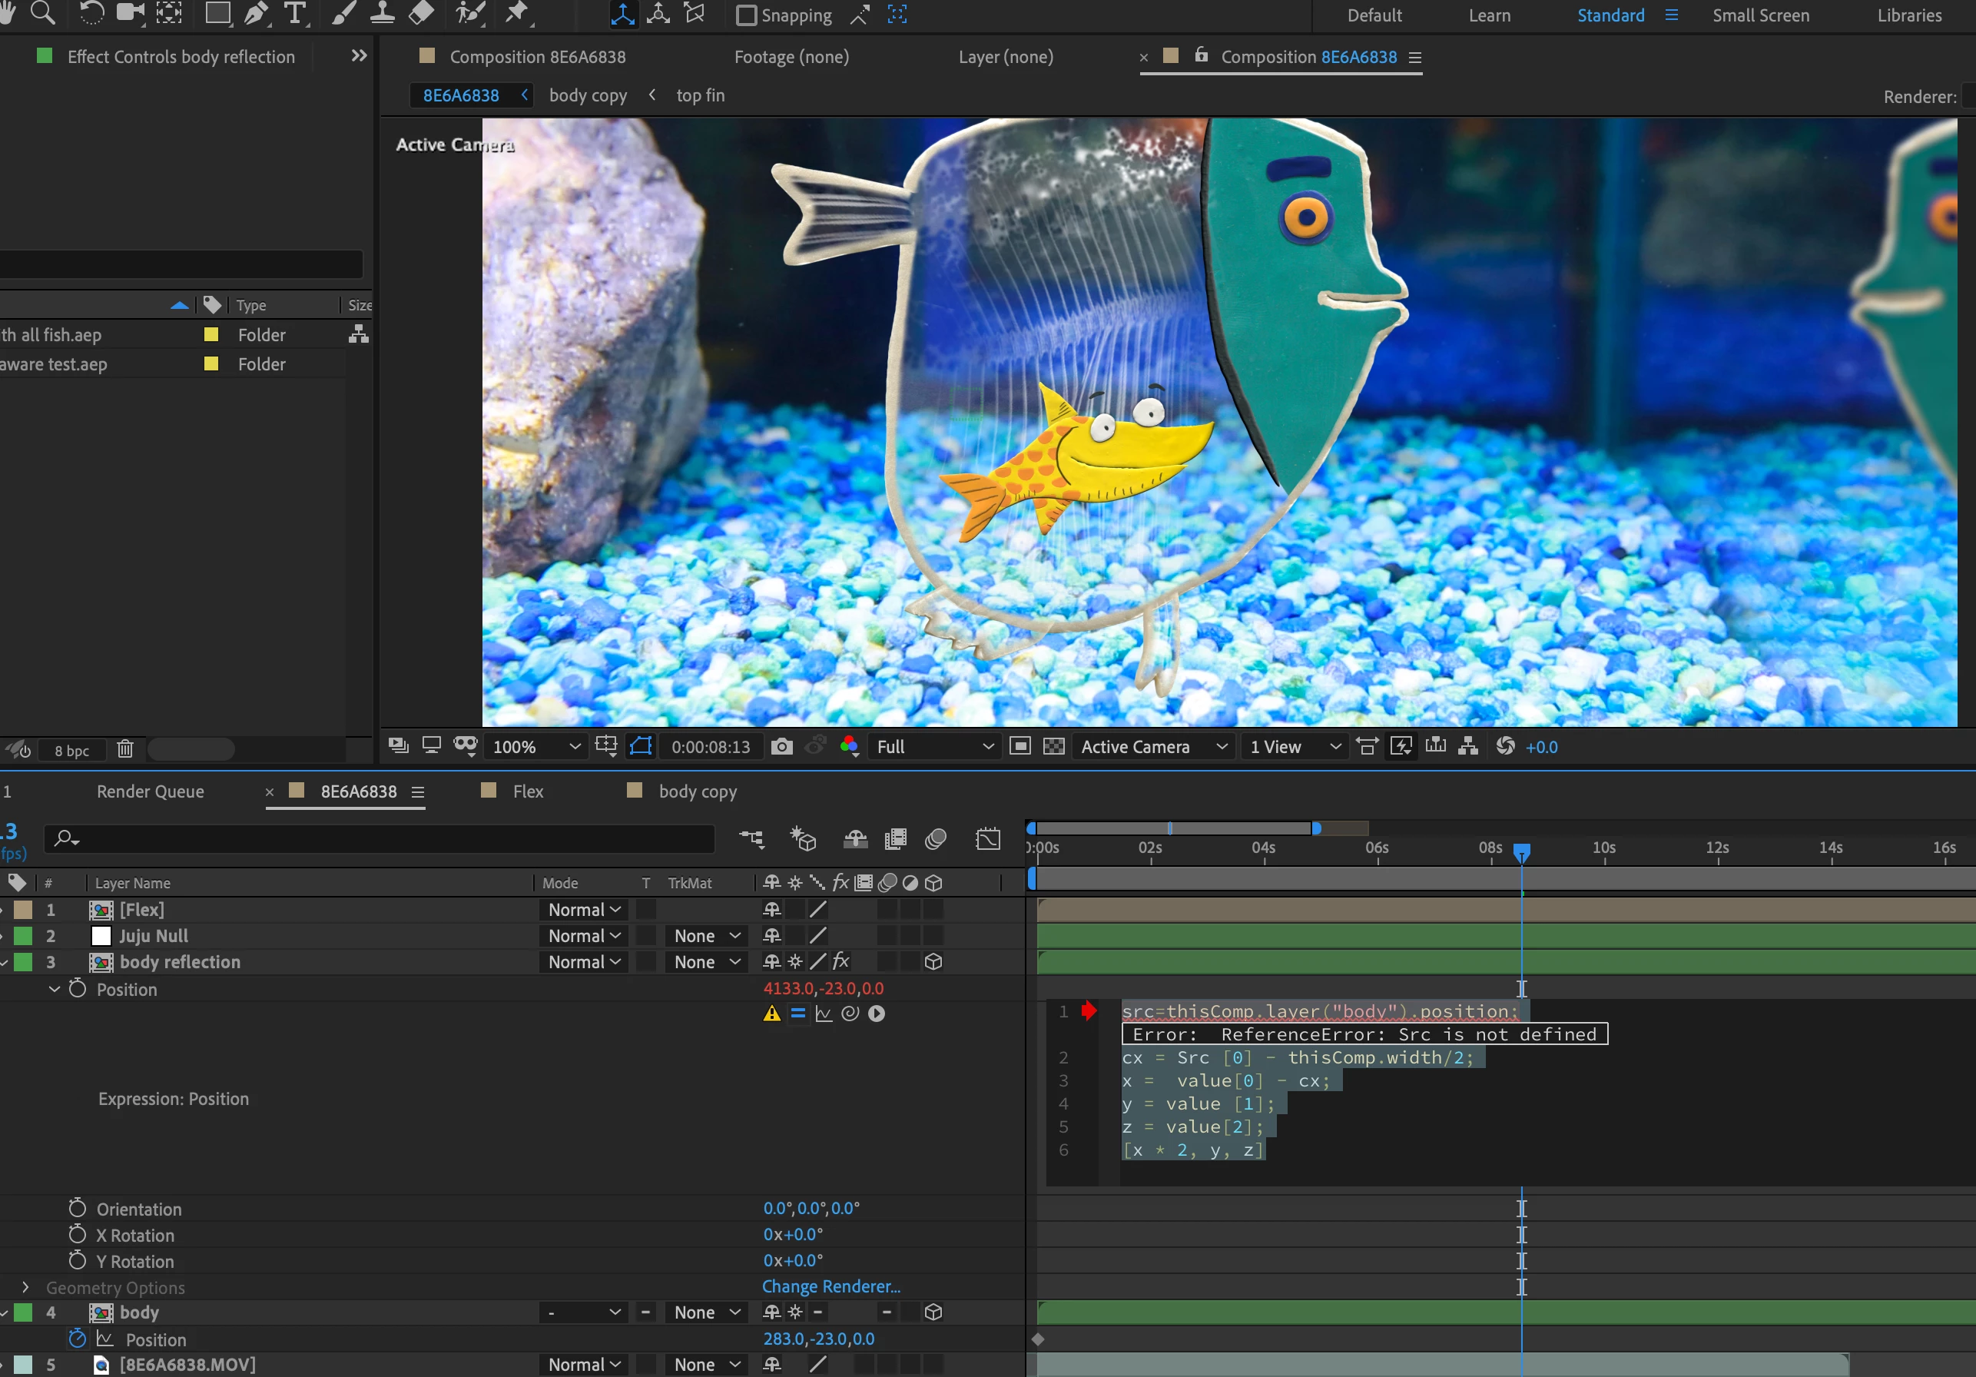Click the Show Channel color icon
The height and width of the screenshot is (1377, 1976).
pyautogui.click(x=850, y=747)
